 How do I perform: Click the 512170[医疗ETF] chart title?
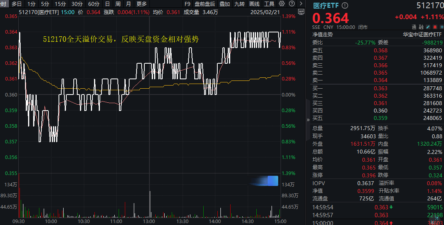click(x=39, y=12)
